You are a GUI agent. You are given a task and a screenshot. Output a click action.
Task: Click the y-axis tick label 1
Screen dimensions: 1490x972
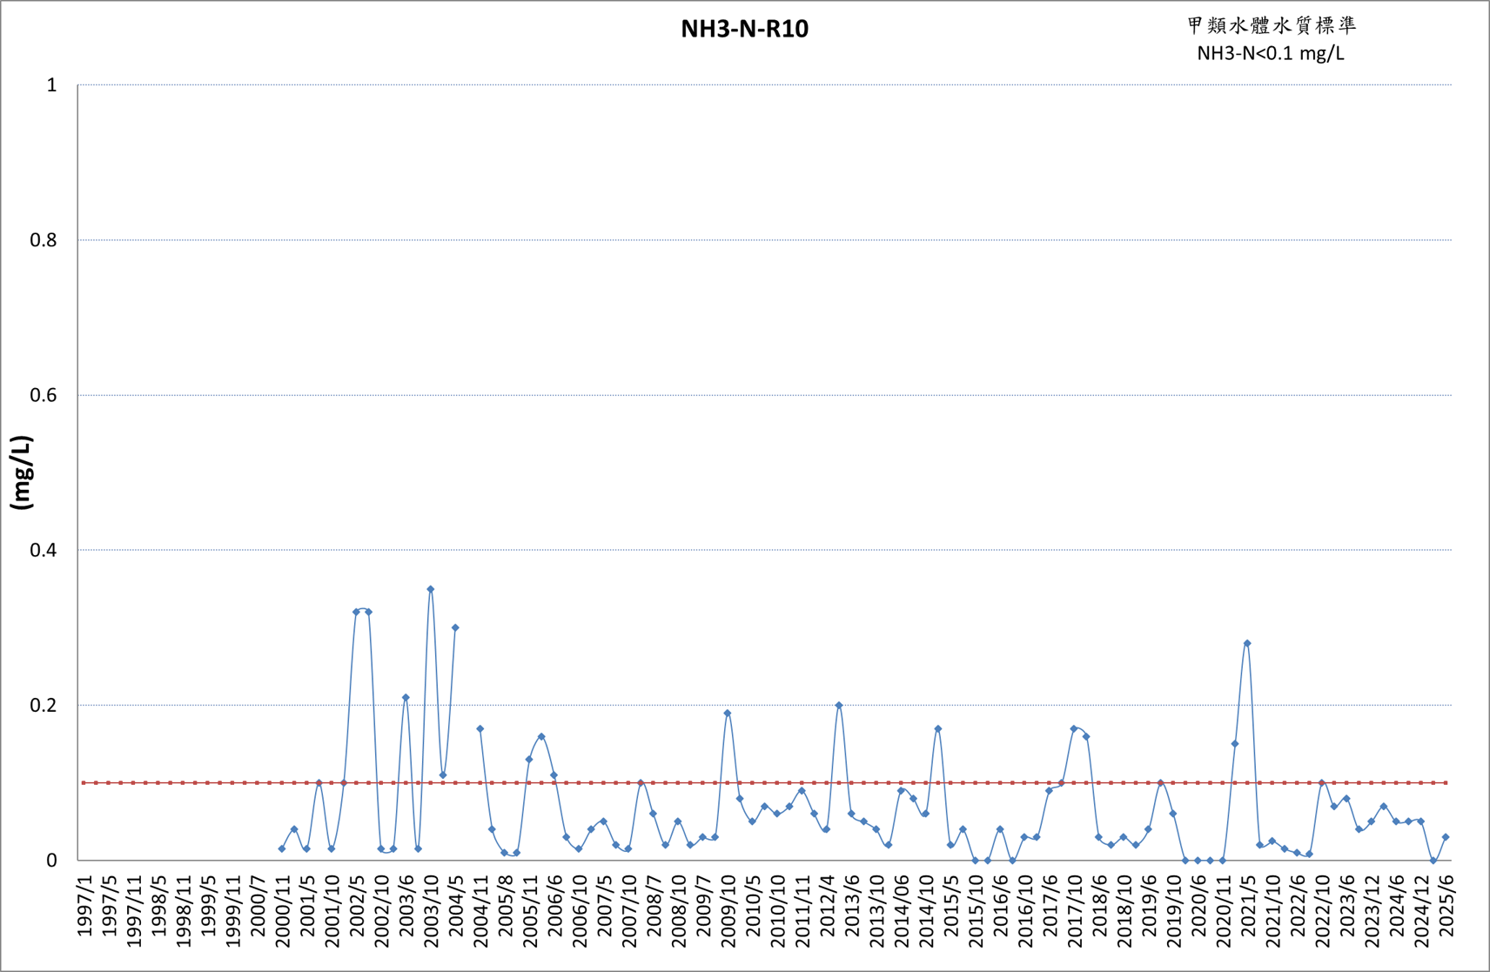tap(52, 85)
